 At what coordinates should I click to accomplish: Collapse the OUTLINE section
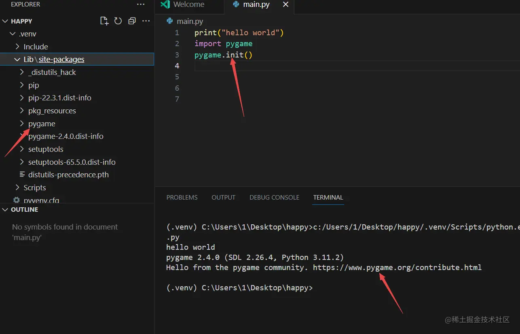5,210
